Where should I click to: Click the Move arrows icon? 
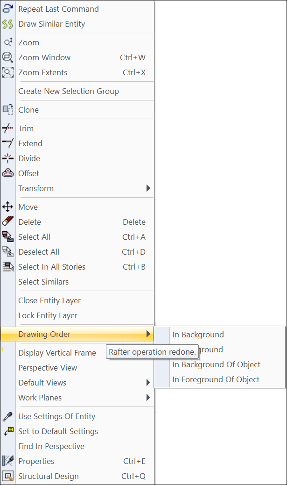7,207
